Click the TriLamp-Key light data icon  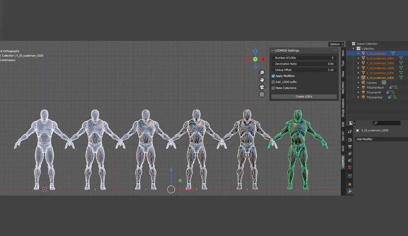point(394,97)
